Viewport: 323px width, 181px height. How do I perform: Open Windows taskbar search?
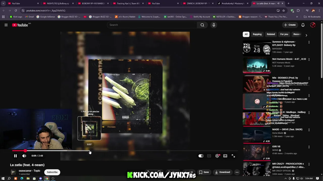coord(9,178)
